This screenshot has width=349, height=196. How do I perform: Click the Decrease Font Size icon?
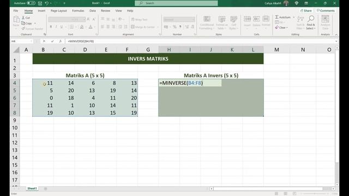click(94, 20)
